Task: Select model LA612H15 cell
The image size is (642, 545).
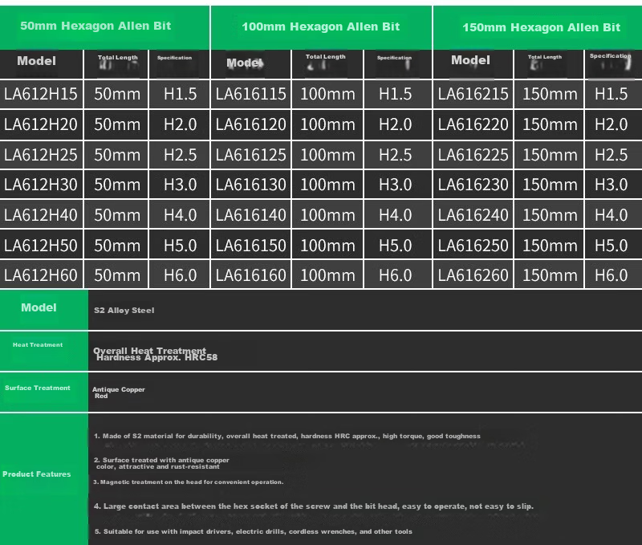Action: (41, 94)
